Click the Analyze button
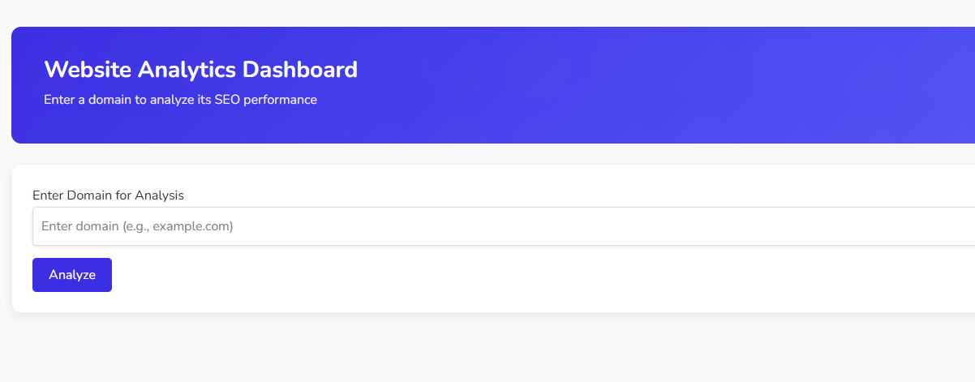 pyautogui.click(x=72, y=275)
